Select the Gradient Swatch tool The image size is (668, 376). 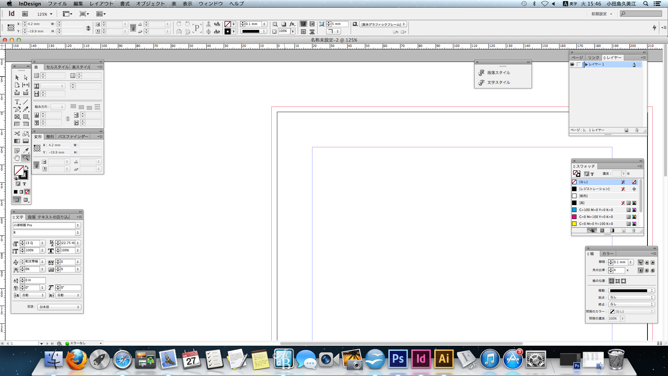coord(17,141)
